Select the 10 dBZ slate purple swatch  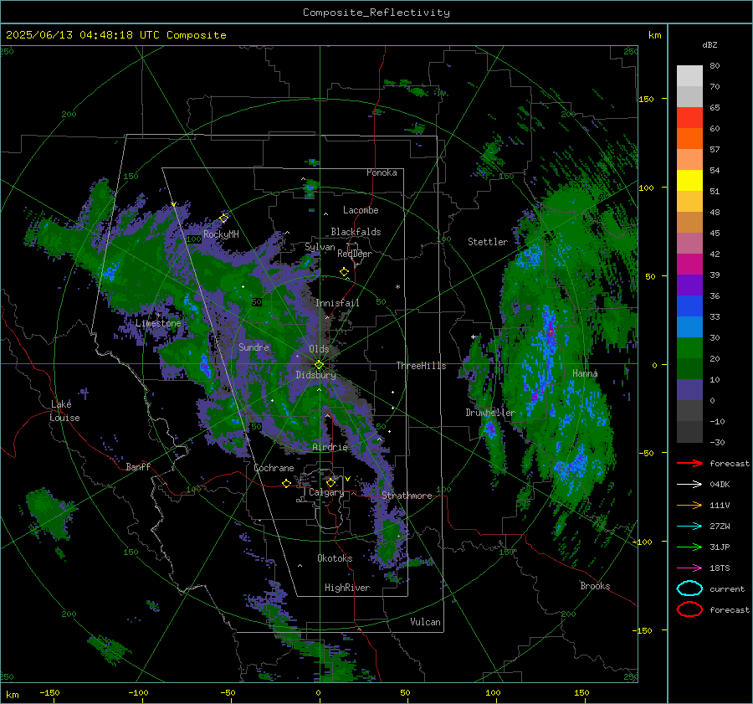[x=689, y=390]
